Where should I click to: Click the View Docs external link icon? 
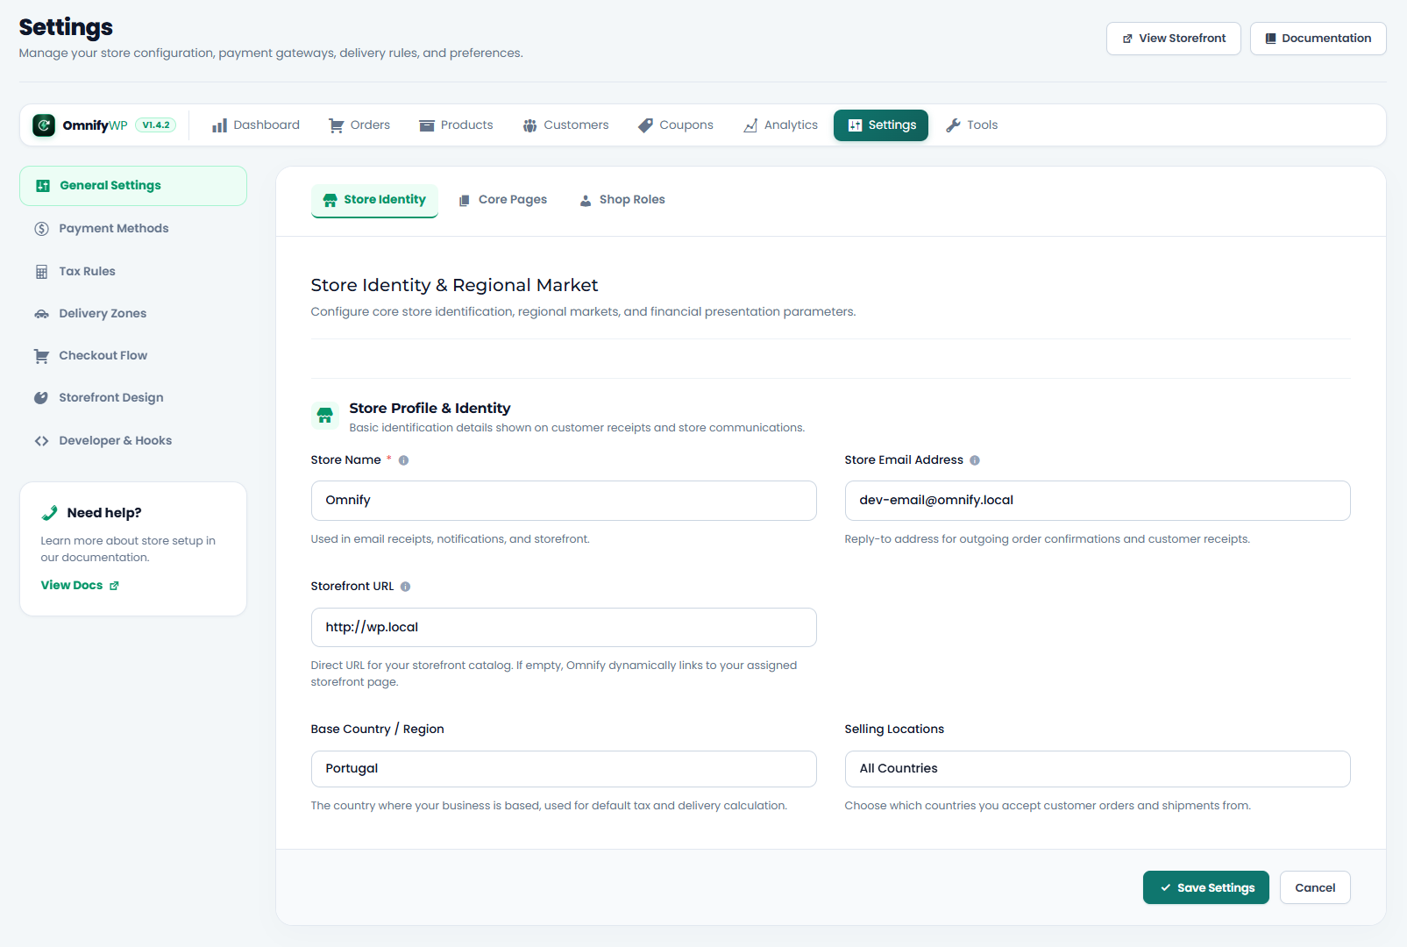coord(114,586)
